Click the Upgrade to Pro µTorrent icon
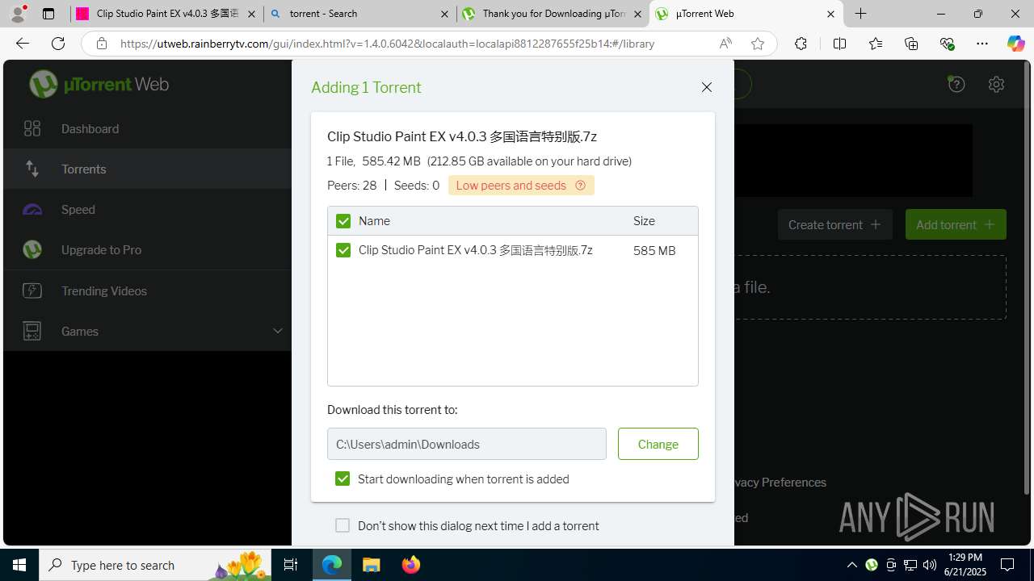1034x581 pixels. (32, 249)
